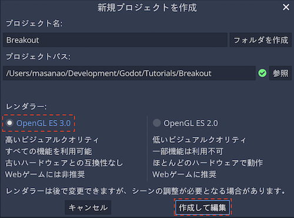
Task: Click the レンダラー: label
Action: [x=26, y=106]
